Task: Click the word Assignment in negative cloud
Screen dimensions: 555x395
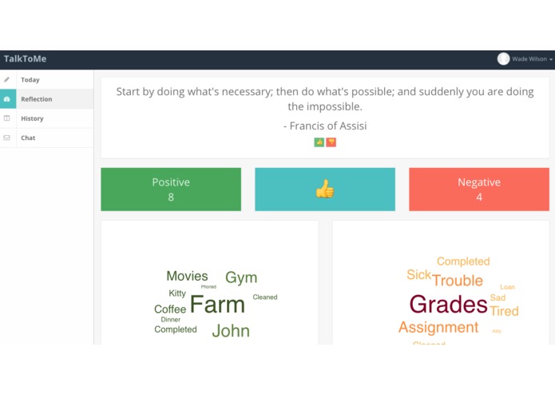Action: coord(438,327)
